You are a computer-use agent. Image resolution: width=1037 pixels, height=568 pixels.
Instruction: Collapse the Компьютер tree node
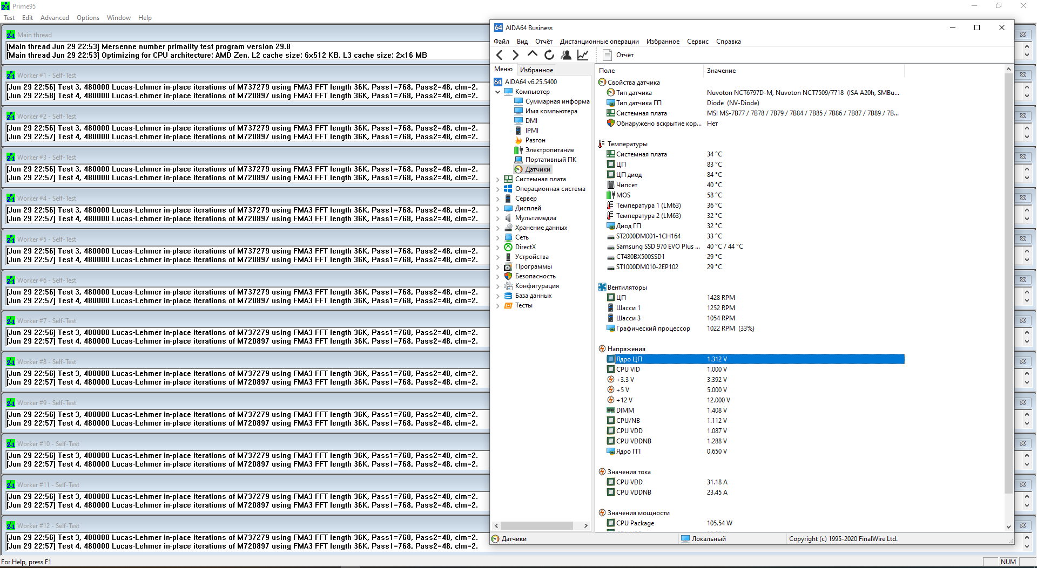[498, 92]
